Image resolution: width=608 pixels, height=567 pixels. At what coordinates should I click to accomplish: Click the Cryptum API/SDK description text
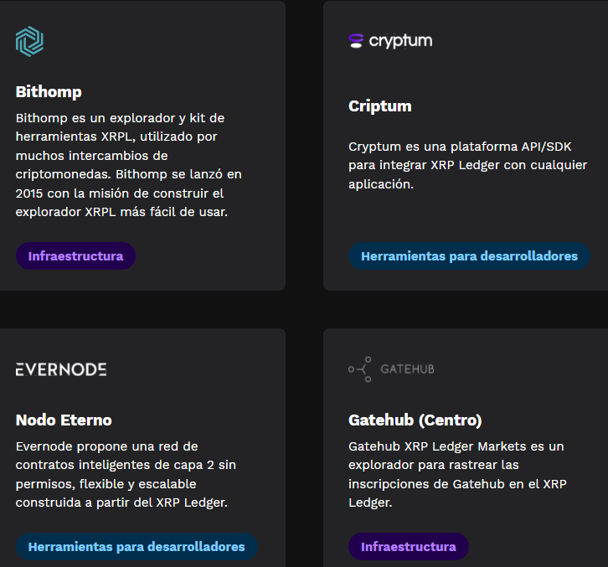pos(467,165)
